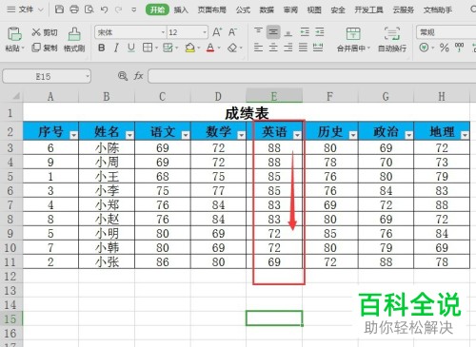The height and width of the screenshot is (347, 476).
Task: Click the Name Box showing E15
Action: pos(47,76)
